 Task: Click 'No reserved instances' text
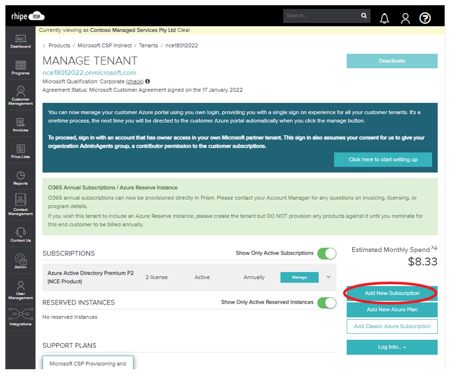click(70, 317)
